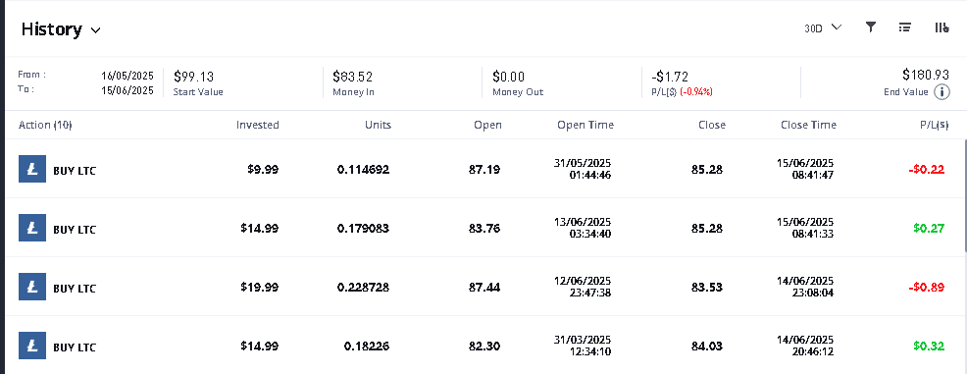
Task: Expand the History dropdown chevron
Action: coord(95,30)
